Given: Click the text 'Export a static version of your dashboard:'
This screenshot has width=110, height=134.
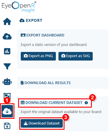Looking at the screenshot, I should (54, 45).
